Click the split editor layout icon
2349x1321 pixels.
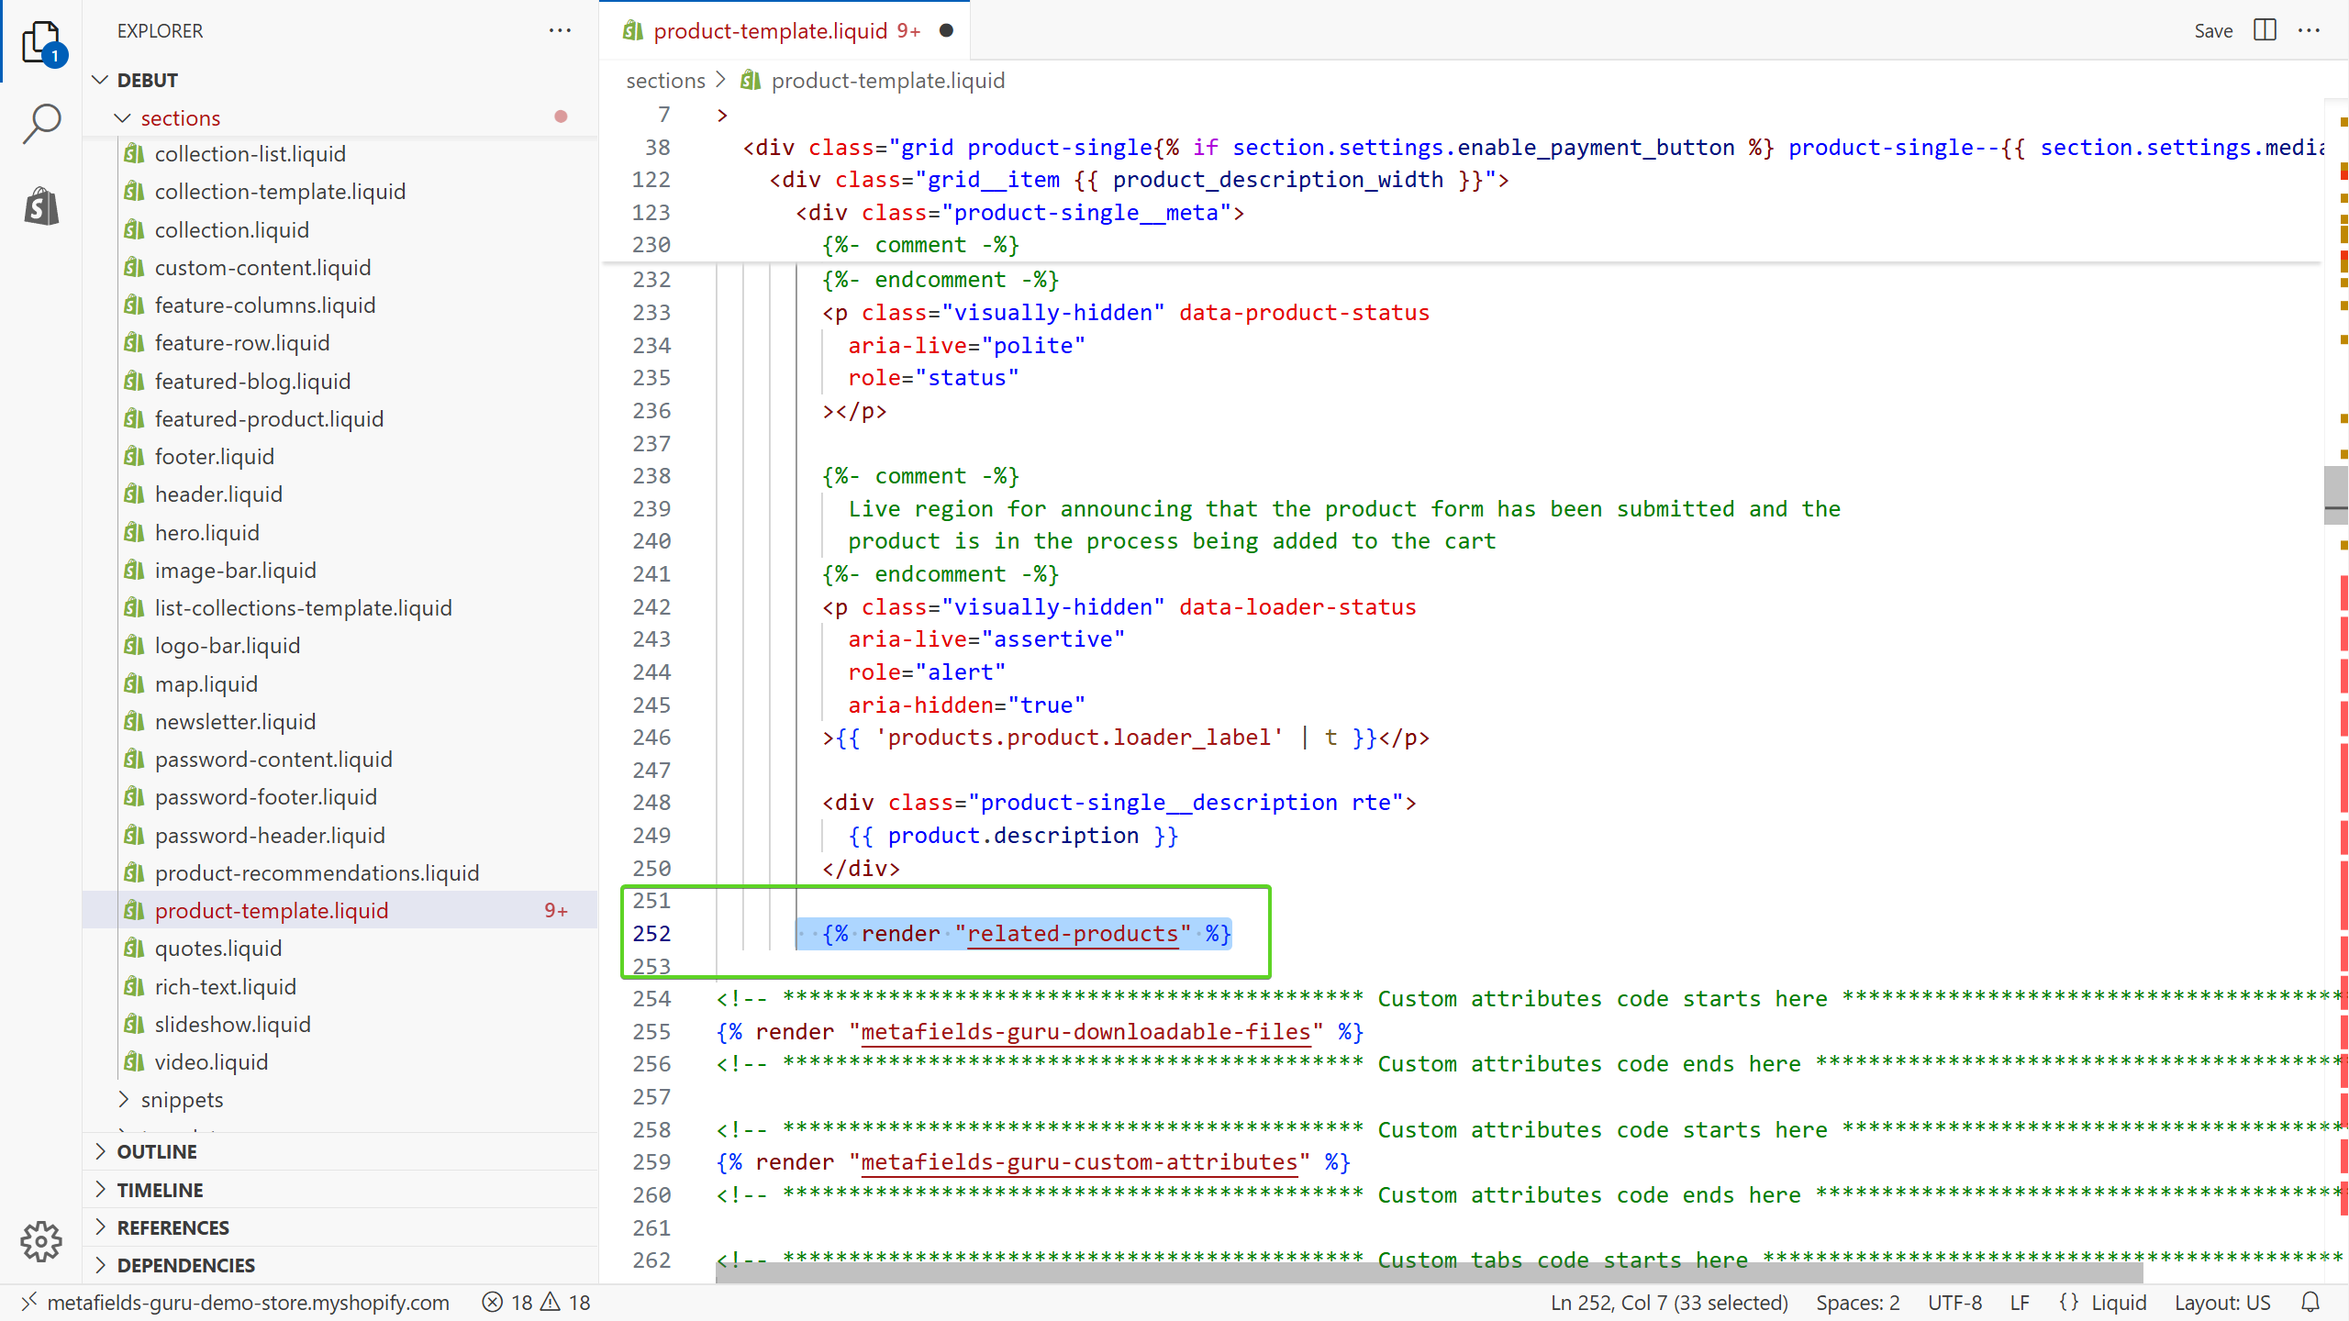point(2265,30)
